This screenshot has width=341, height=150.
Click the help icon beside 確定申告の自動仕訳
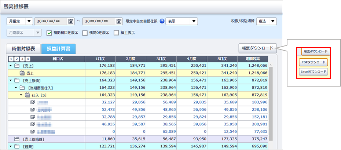coord(162,21)
